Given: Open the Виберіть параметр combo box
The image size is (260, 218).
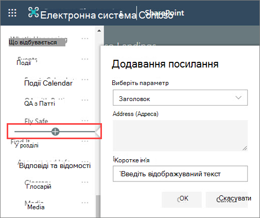Looking at the screenshot, I should (180, 97).
